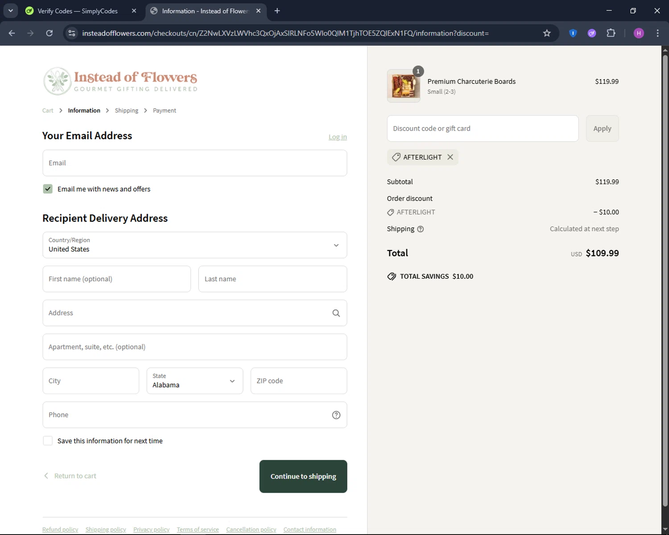Remove the AFTERLIGHT discount code
This screenshot has width=669, height=535.
pos(450,157)
